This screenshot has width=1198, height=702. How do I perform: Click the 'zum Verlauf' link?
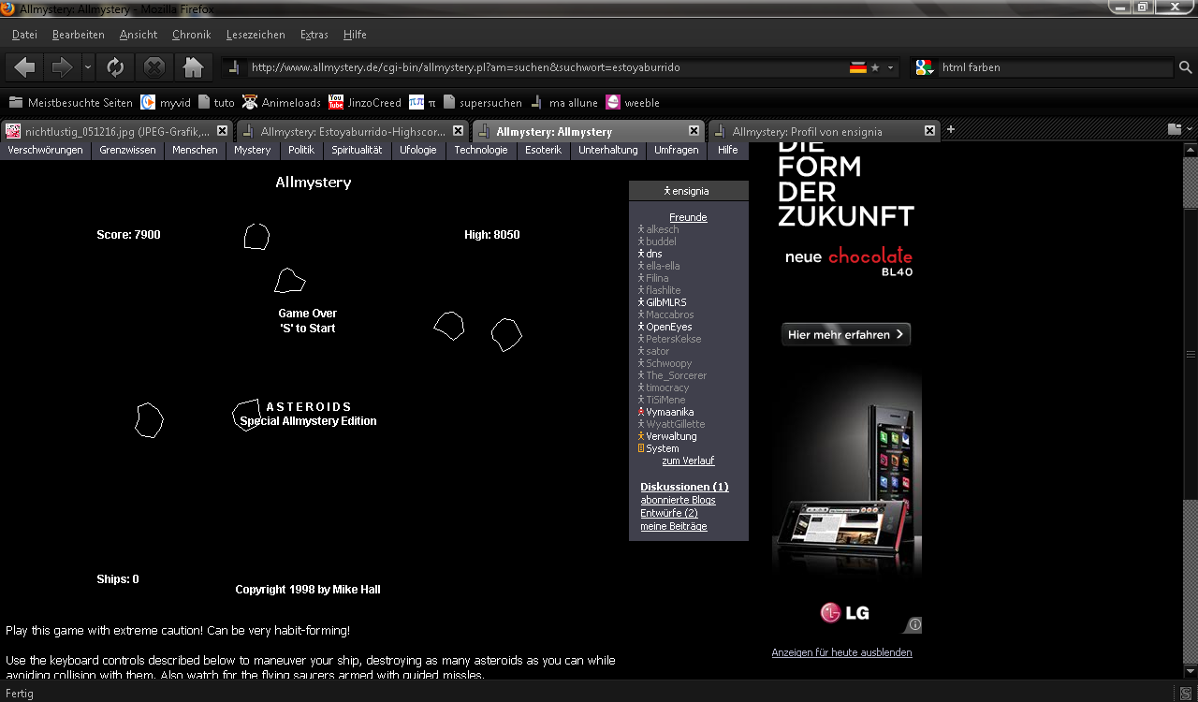coord(688,461)
